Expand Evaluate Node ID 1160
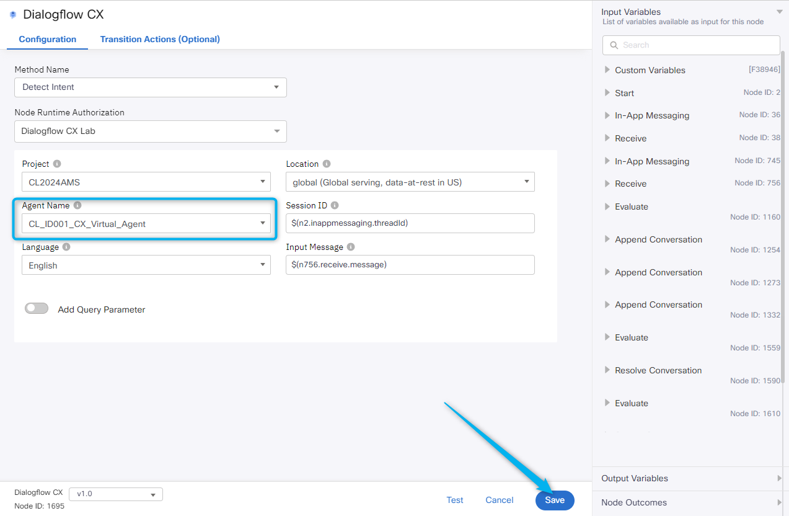The image size is (789, 516). click(607, 206)
